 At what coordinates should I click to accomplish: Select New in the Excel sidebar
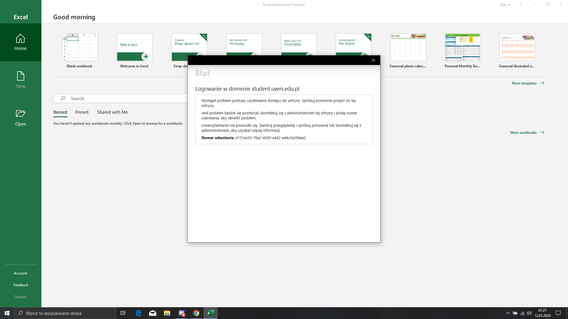[21, 80]
